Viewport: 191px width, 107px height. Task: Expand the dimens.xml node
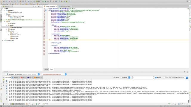pos(9,35)
